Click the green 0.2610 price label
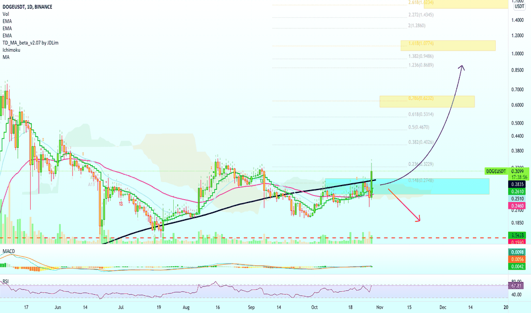 517,192
